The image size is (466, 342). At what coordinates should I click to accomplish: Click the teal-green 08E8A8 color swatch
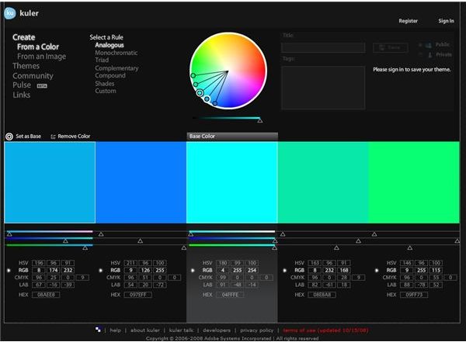point(323,182)
